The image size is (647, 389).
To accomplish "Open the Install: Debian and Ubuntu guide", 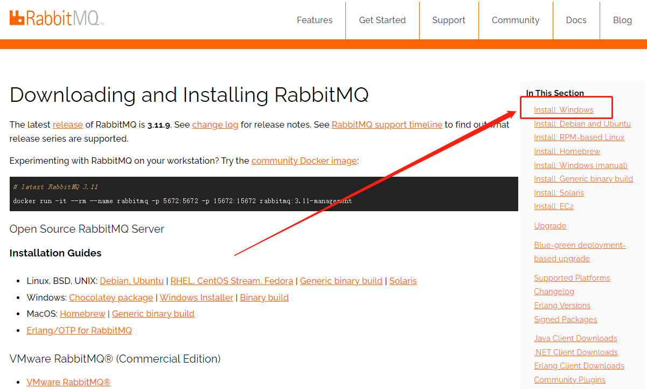I will pos(582,123).
